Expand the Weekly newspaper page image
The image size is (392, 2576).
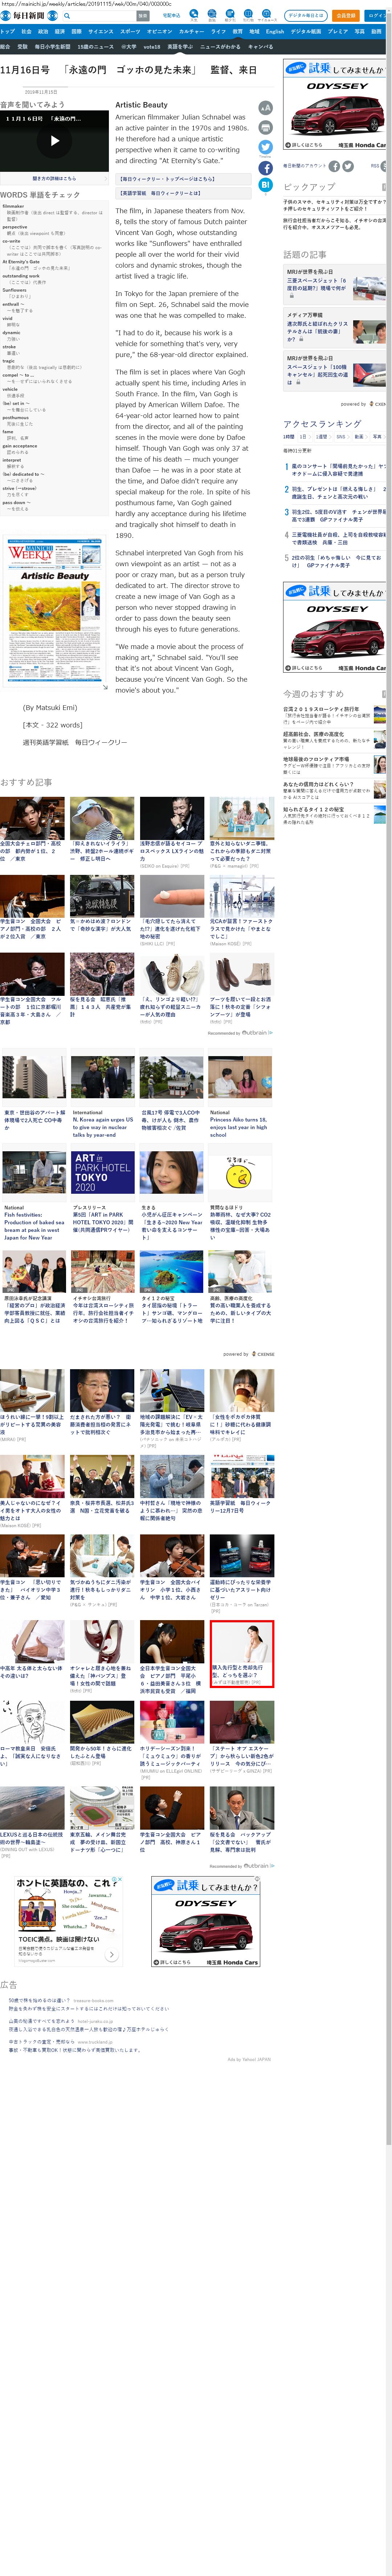coord(104,687)
